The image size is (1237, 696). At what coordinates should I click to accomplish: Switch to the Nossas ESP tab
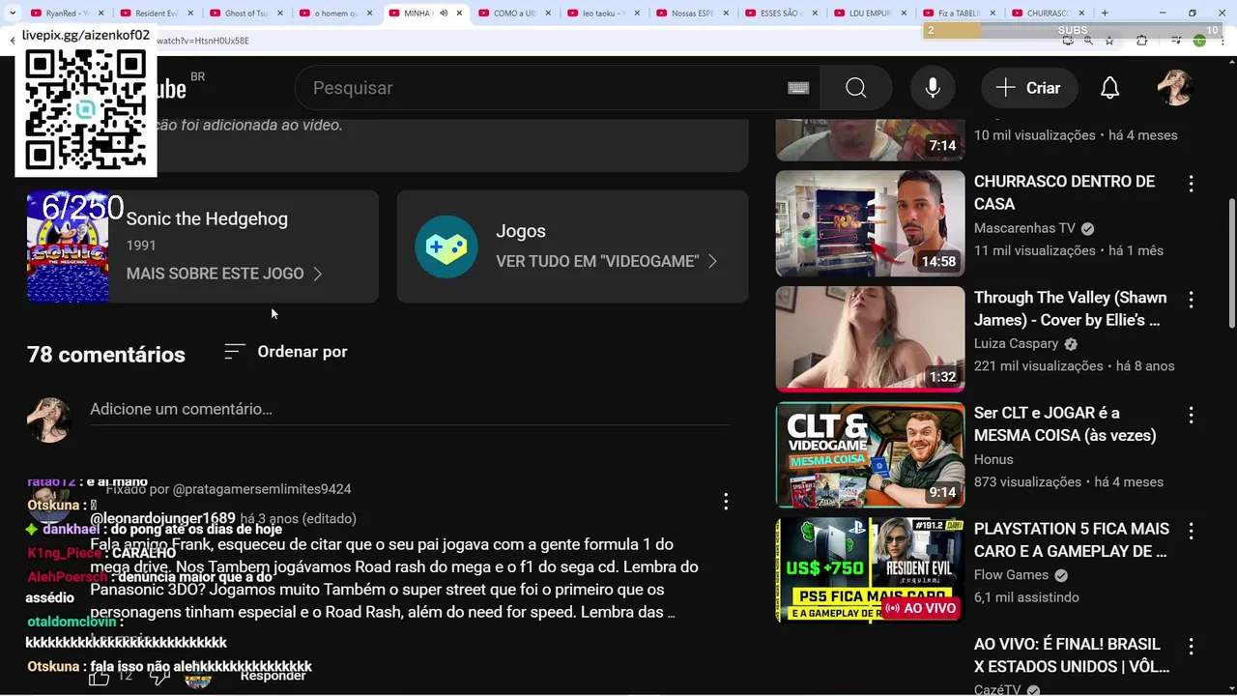pyautogui.click(x=691, y=14)
